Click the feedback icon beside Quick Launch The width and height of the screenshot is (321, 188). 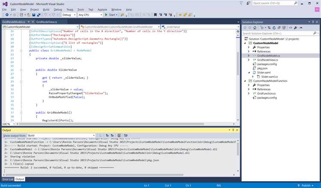pyautogui.click(x=248, y=3)
